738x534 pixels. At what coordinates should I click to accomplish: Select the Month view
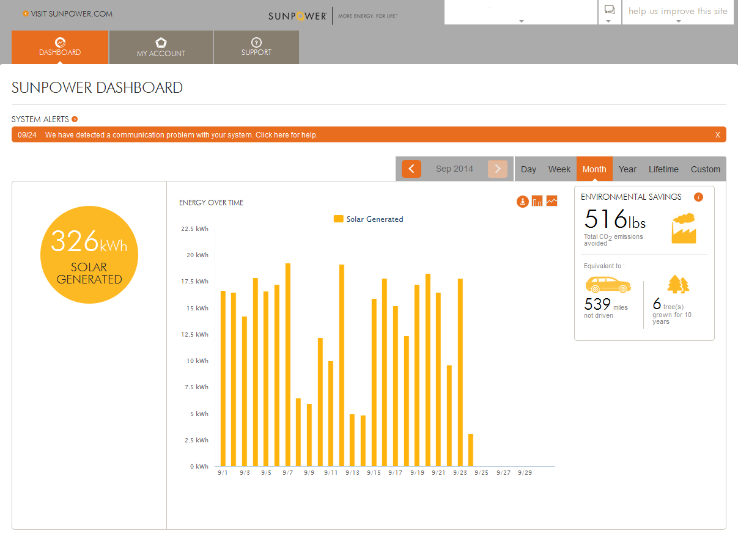click(x=594, y=169)
